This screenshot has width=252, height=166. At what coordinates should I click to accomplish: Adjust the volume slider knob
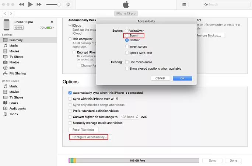tap(59, 4)
